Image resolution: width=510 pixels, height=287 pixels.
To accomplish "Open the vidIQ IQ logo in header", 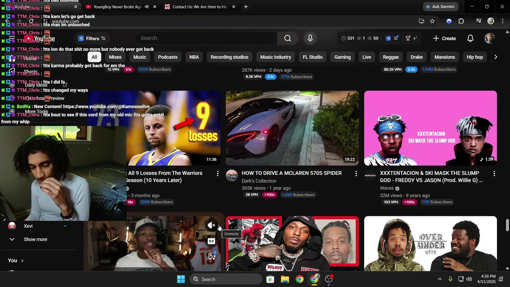I will [388, 38].
